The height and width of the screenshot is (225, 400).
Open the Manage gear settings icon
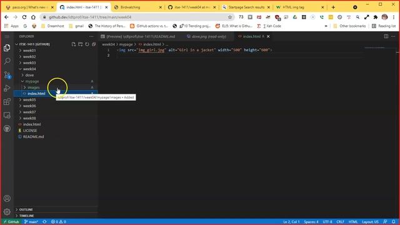(7, 211)
